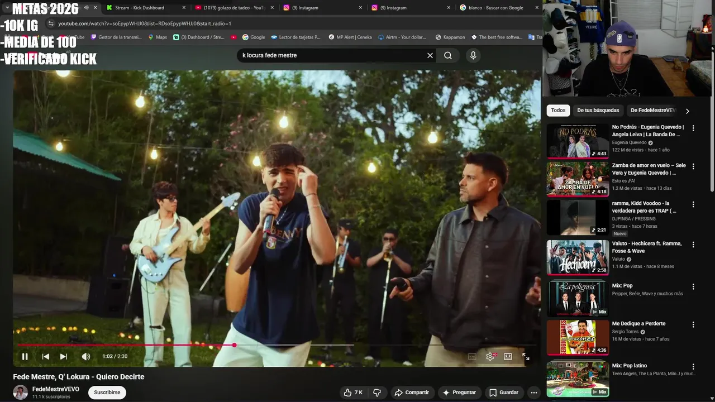Image resolution: width=715 pixels, height=402 pixels.
Task: Open The best free softwa... bookmark
Action: point(496,37)
